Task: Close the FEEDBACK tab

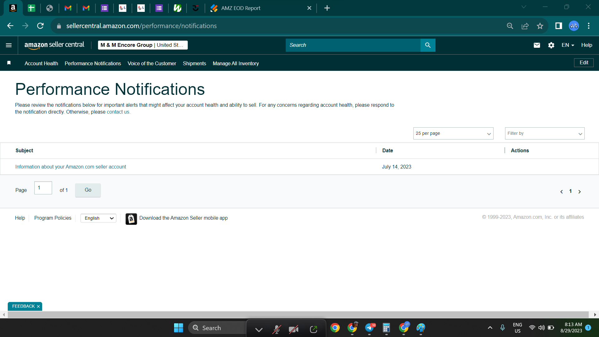Action: 38,306
